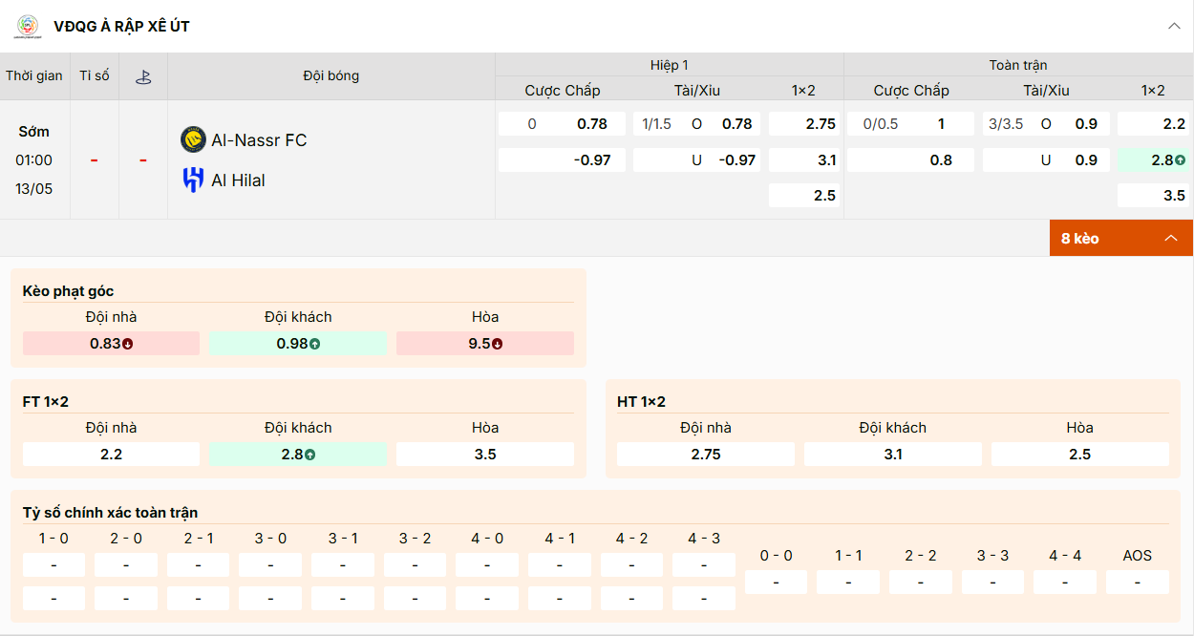This screenshot has width=1194, height=636.
Task: Select the odds cell under 3 - 3
Action: (992, 583)
